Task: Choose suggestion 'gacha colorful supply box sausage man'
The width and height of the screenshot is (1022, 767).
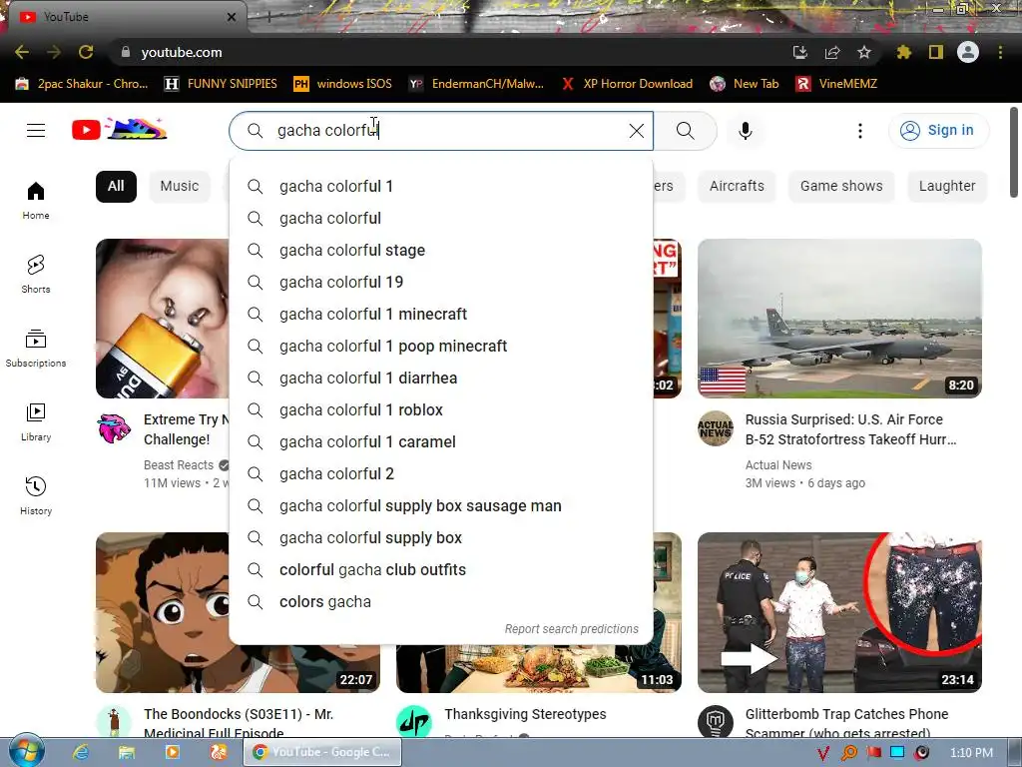Action: tap(440, 506)
